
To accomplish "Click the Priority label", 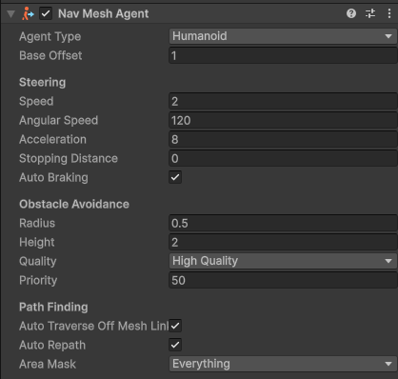I will [x=38, y=281].
